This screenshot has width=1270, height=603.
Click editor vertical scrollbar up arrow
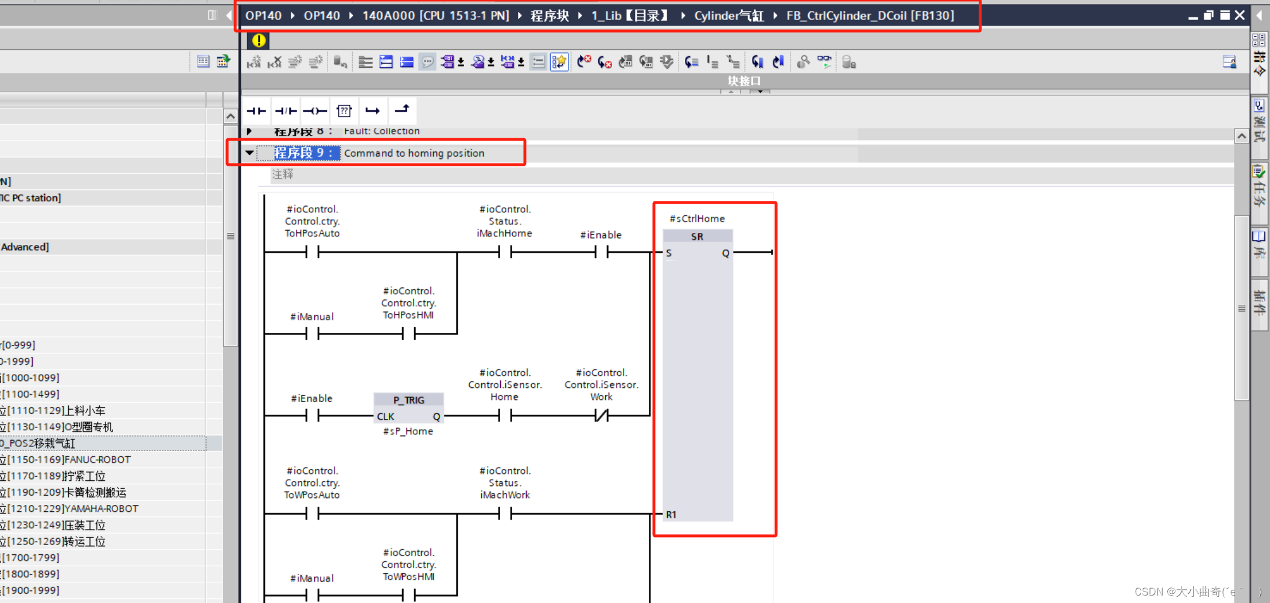coord(1241,137)
